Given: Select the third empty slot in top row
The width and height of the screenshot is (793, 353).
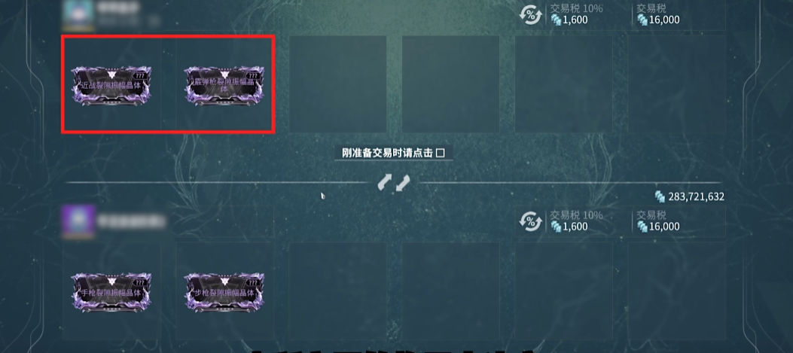Looking at the screenshot, I should (338, 84).
